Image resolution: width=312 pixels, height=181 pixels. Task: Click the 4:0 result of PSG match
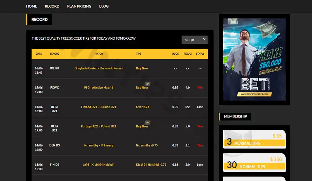click(188, 87)
